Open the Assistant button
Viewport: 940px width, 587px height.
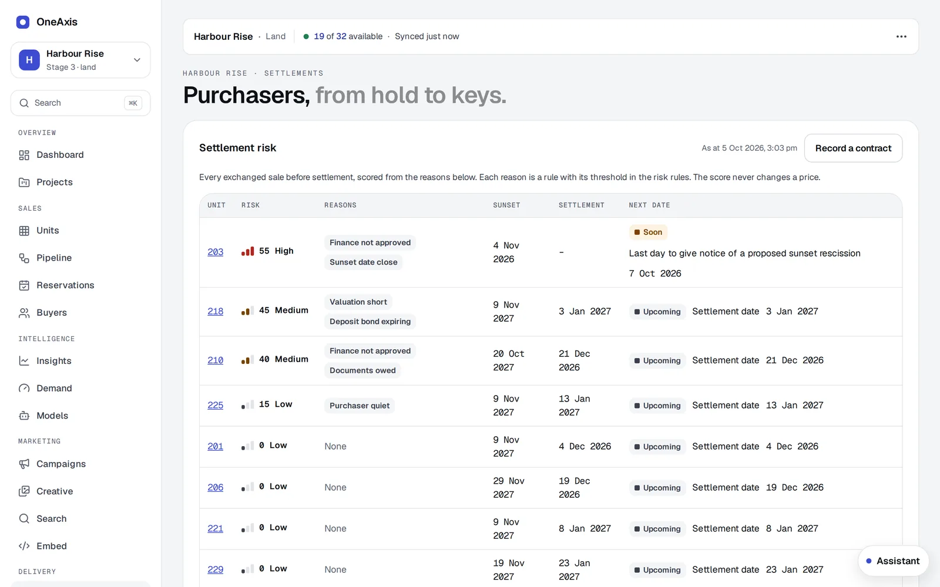click(893, 561)
